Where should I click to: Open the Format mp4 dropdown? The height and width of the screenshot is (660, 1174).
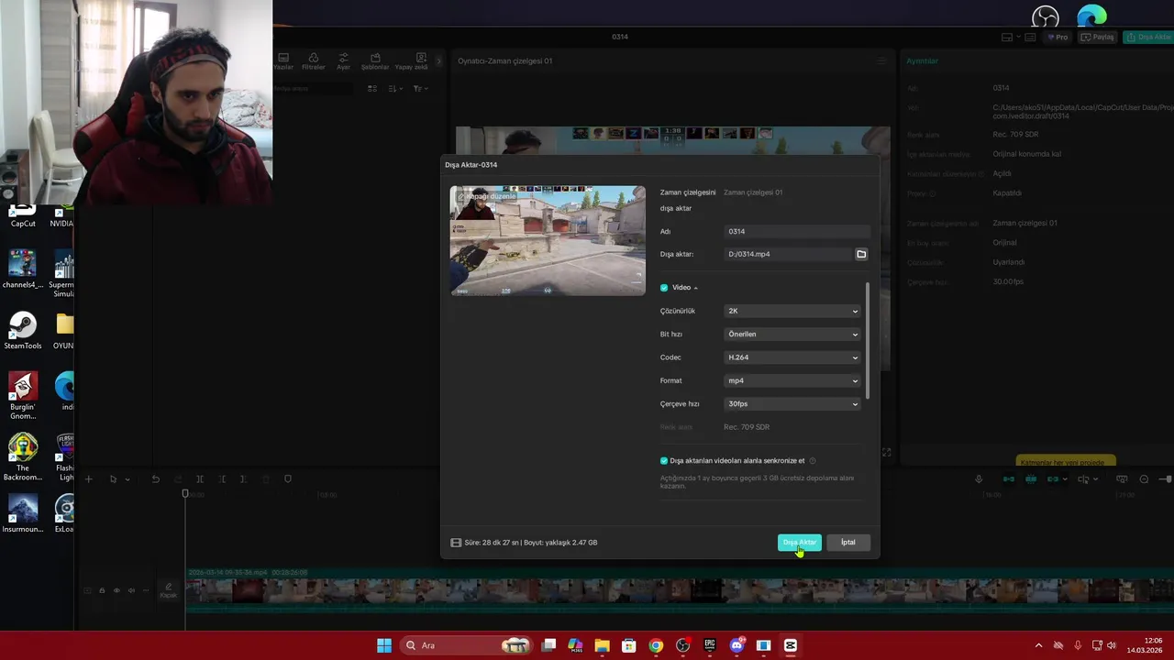coord(792,380)
